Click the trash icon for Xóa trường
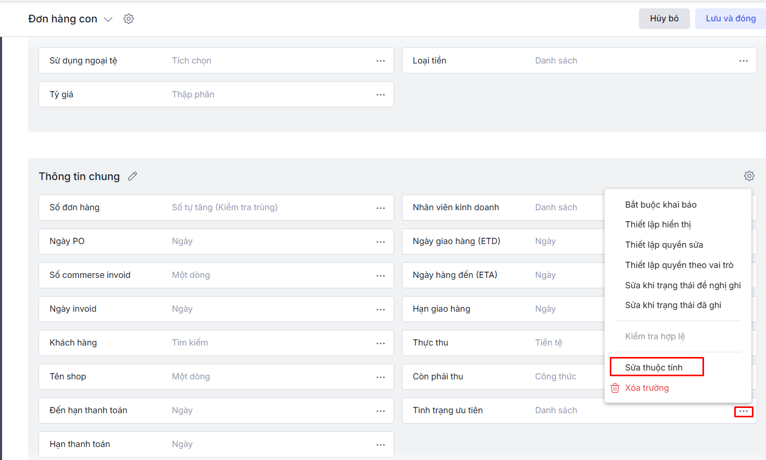Image resolution: width=766 pixels, height=460 pixels. click(615, 388)
